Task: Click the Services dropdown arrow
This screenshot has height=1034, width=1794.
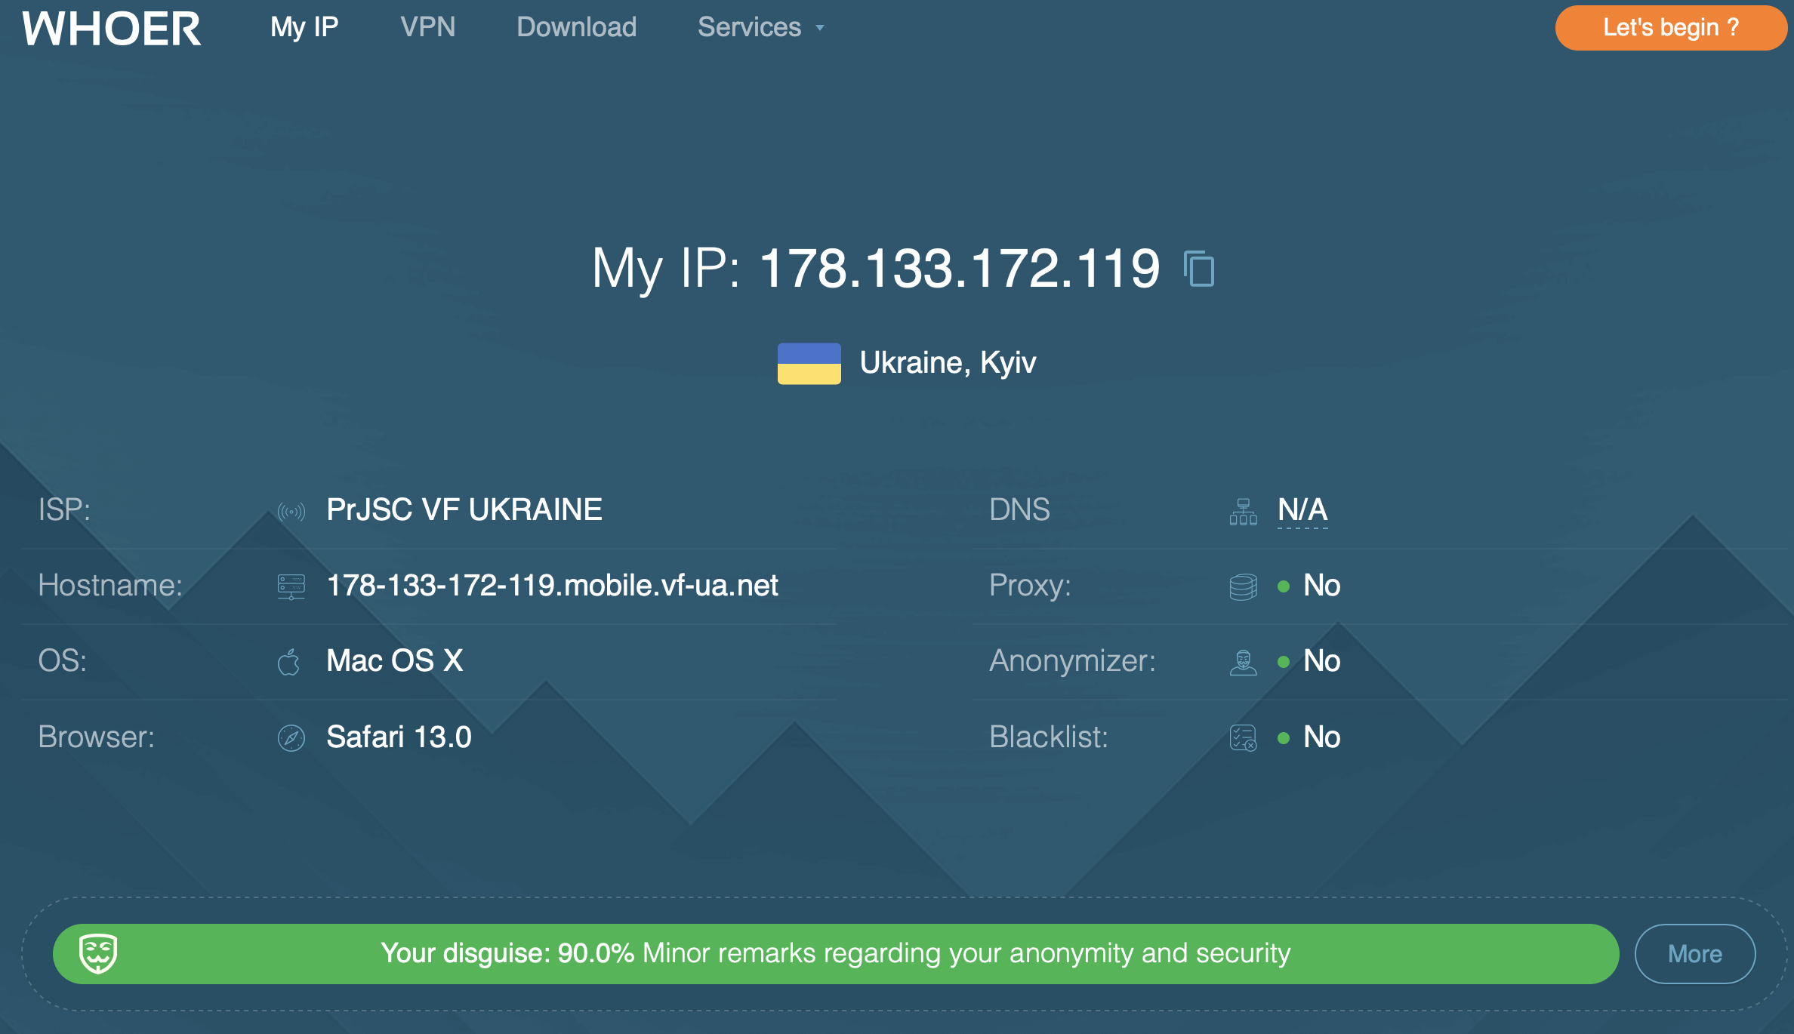Action: 820,29
